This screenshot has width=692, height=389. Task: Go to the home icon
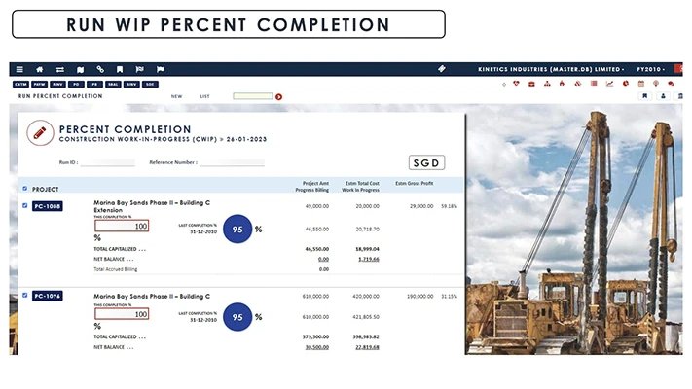(40, 69)
